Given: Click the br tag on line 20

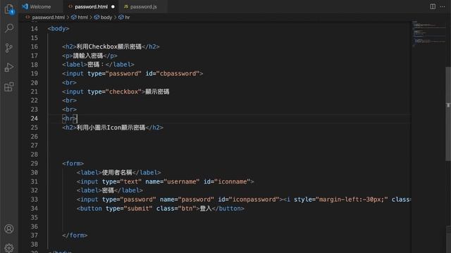Looking at the screenshot, I should coord(69,83).
